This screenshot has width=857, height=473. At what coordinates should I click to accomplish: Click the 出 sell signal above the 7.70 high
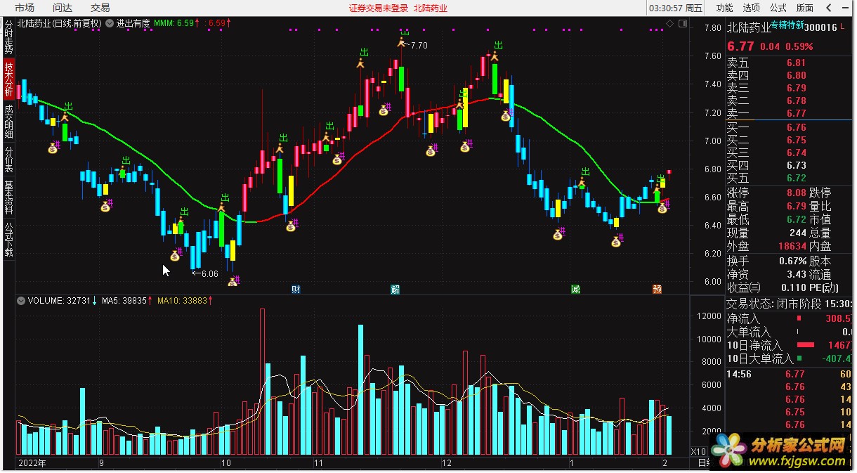click(x=405, y=32)
